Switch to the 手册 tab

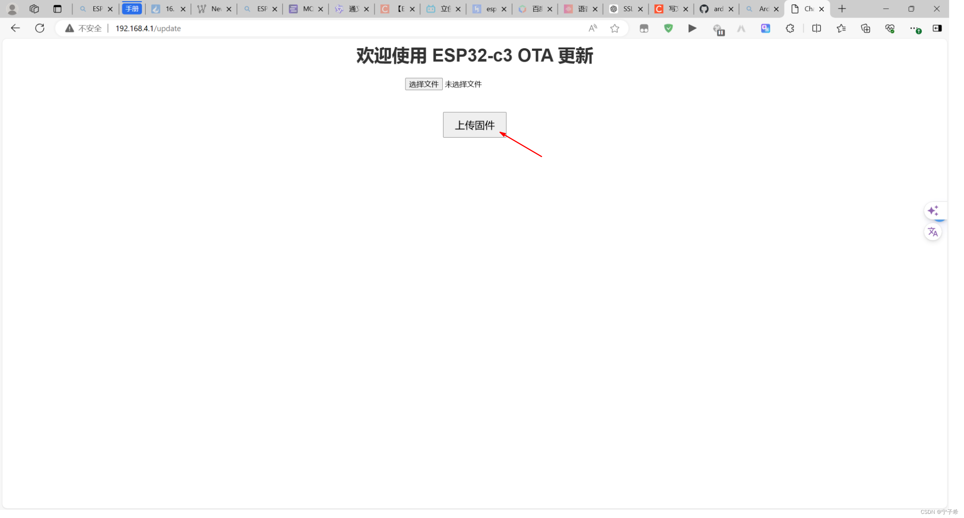coord(132,9)
